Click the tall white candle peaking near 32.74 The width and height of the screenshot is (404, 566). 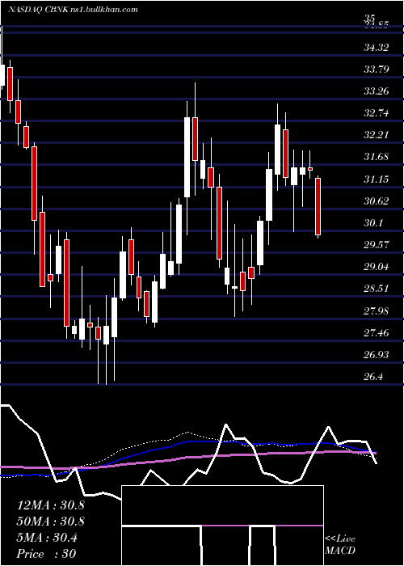pos(187,157)
